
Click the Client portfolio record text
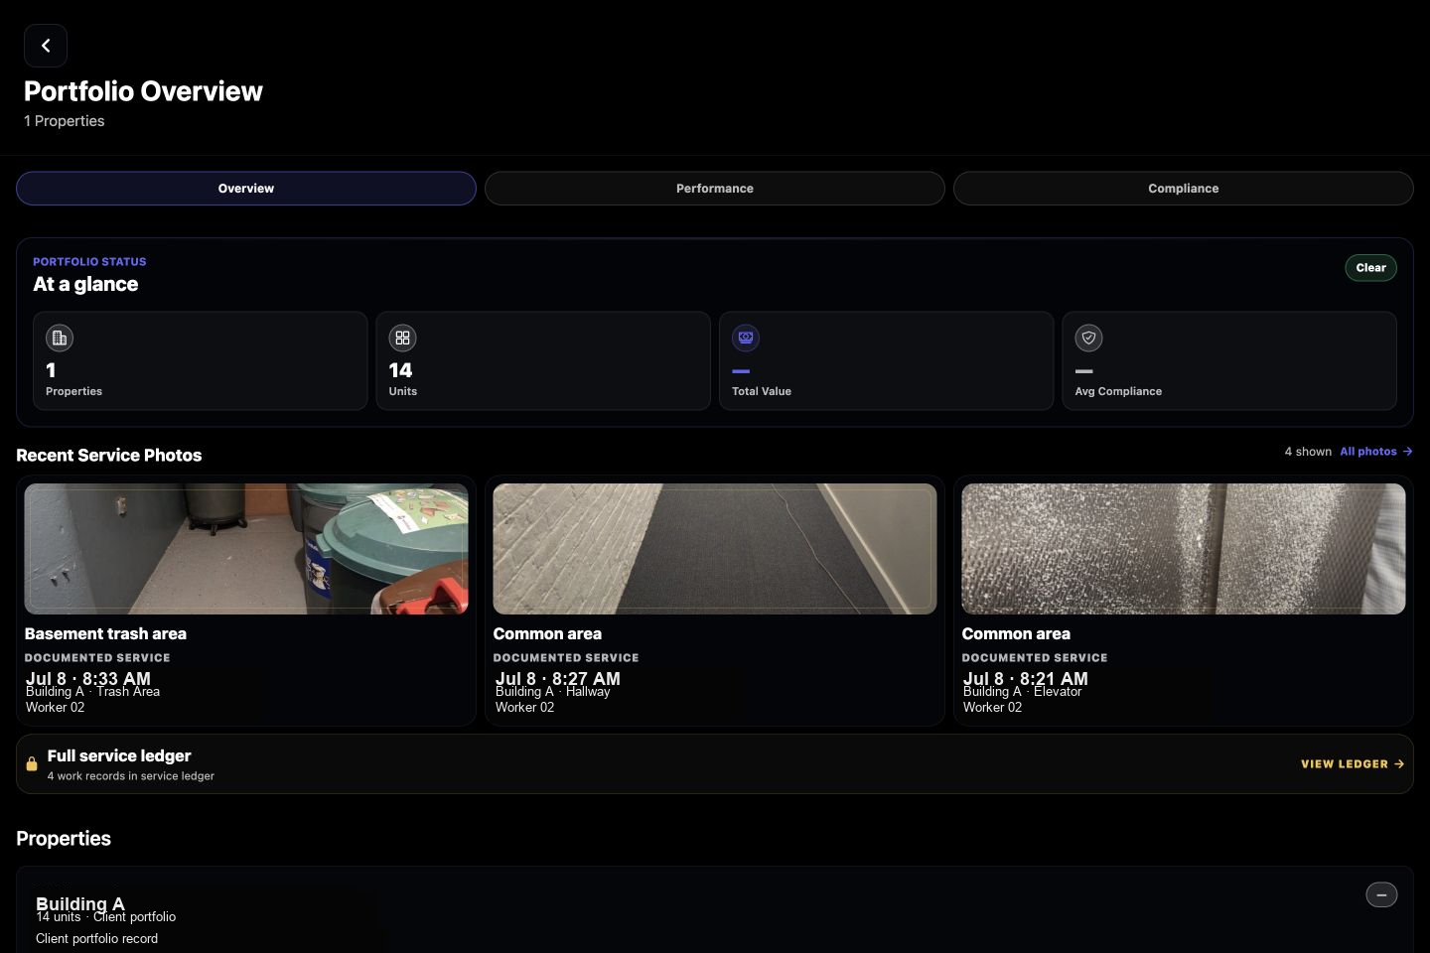click(x=96, y=939)
